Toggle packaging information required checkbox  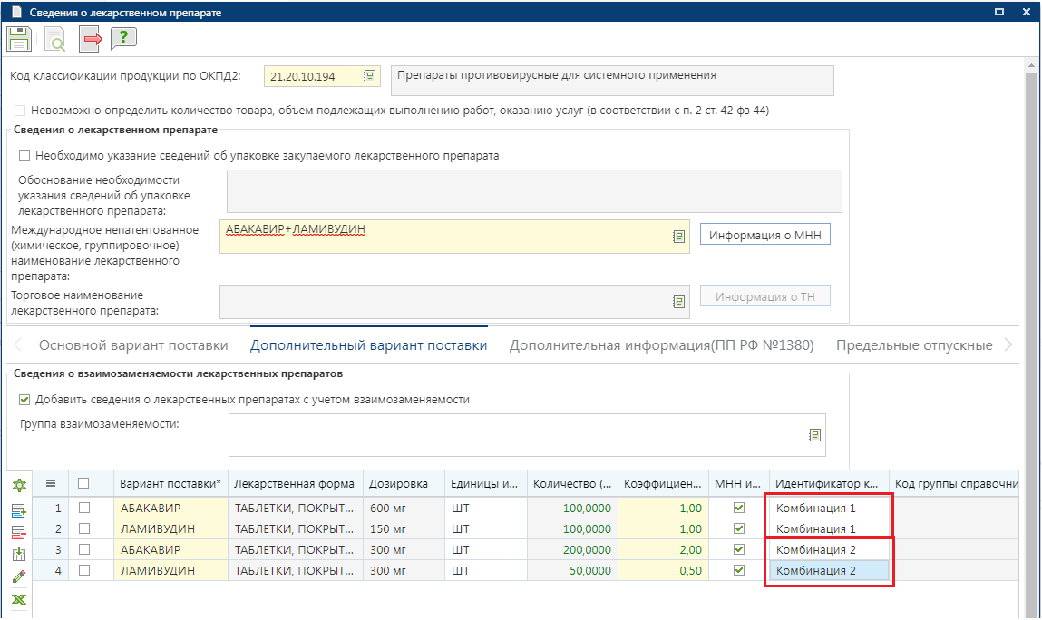click(x=24, y=156)
